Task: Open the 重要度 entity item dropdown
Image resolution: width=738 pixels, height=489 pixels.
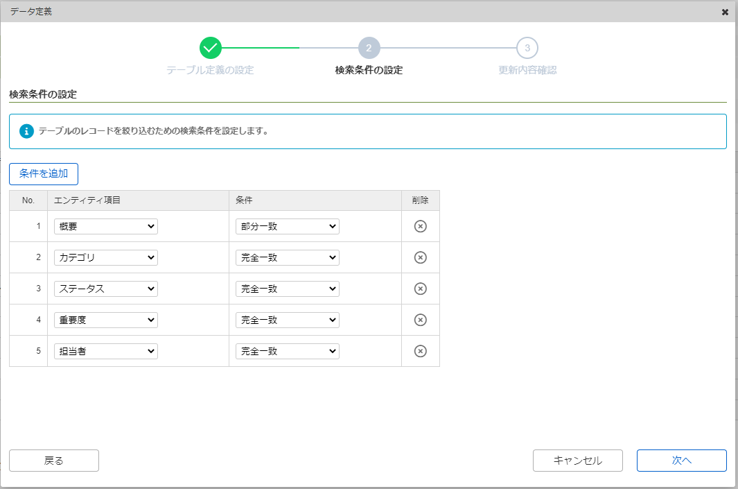Action: [106, 320]
